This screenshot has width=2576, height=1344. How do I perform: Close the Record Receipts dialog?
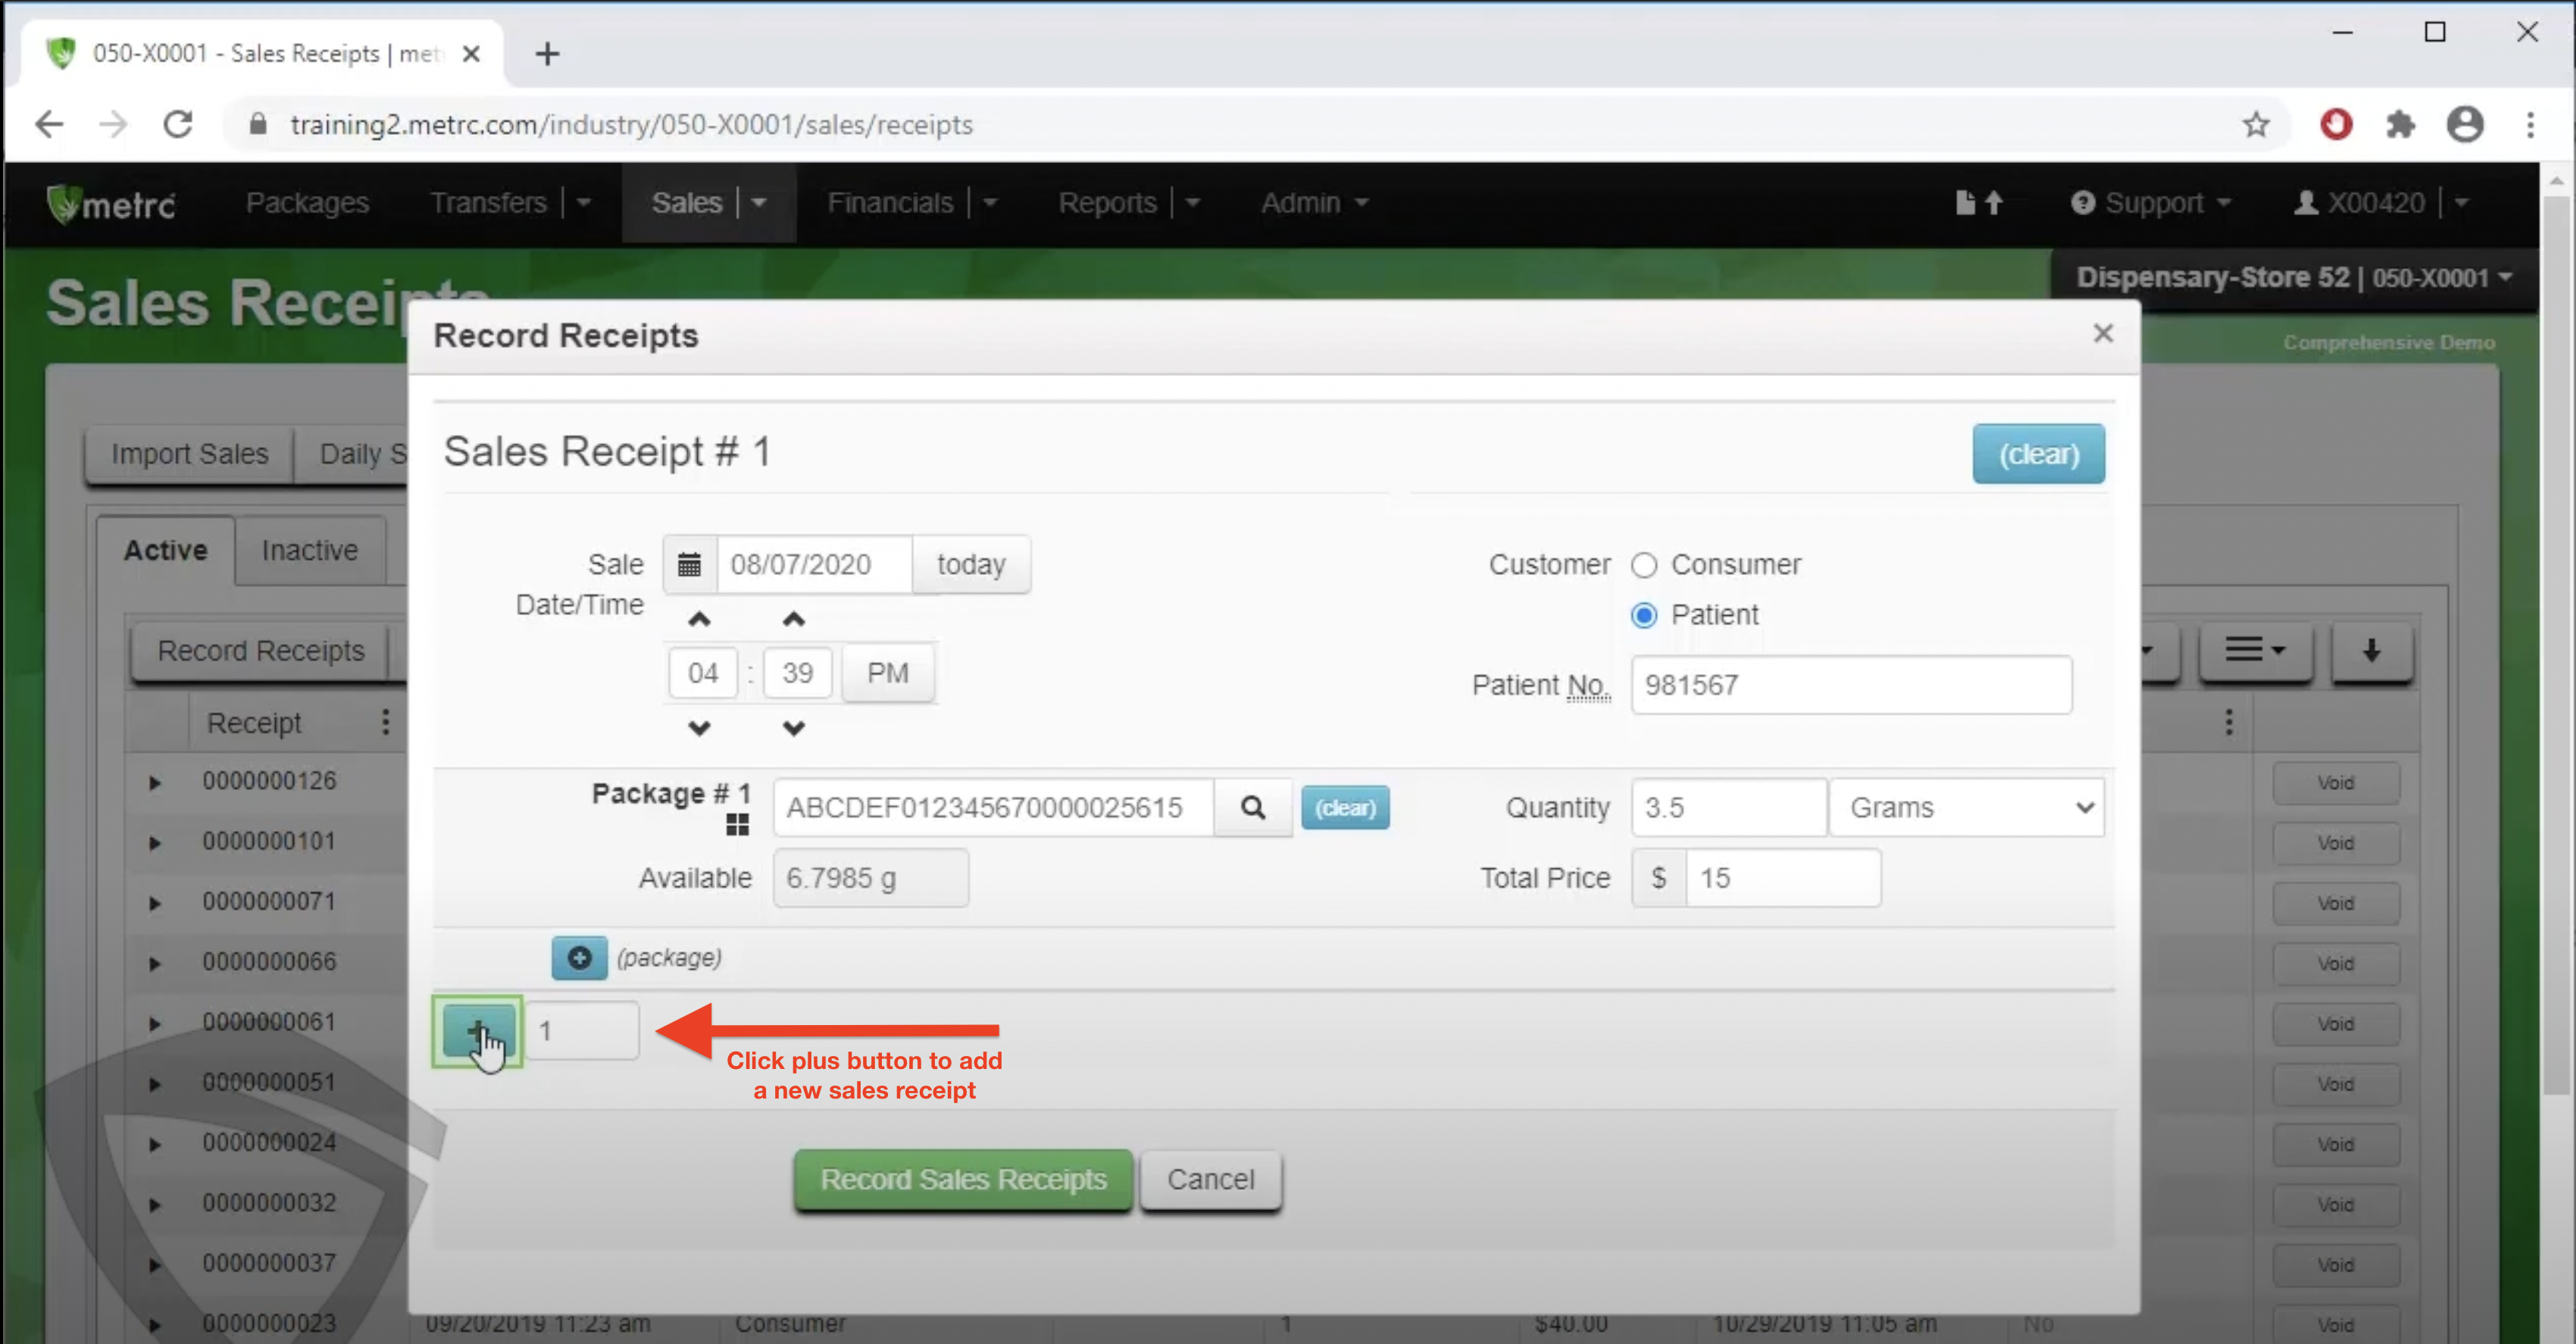pyautogui.click(x=2103, y=333)
